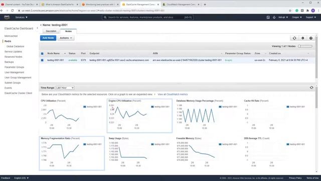321x181 pixels.
Task: Open Memcached in sidebar
Action: tap(11, 36)
